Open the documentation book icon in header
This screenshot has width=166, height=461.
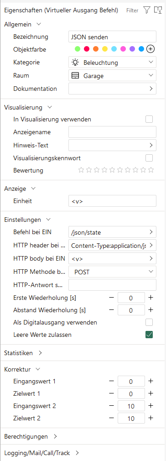coord(158,10)
